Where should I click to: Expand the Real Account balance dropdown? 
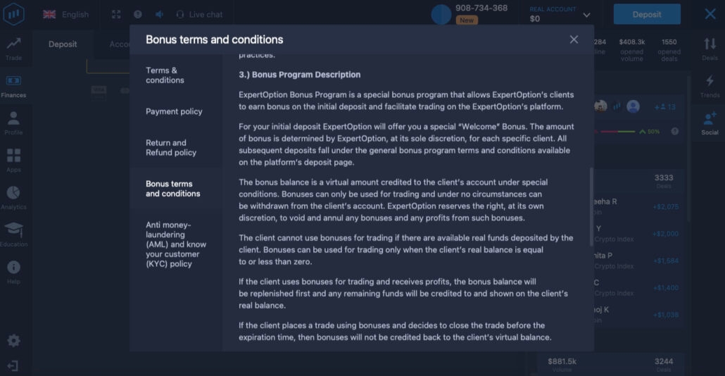(586, 14)
